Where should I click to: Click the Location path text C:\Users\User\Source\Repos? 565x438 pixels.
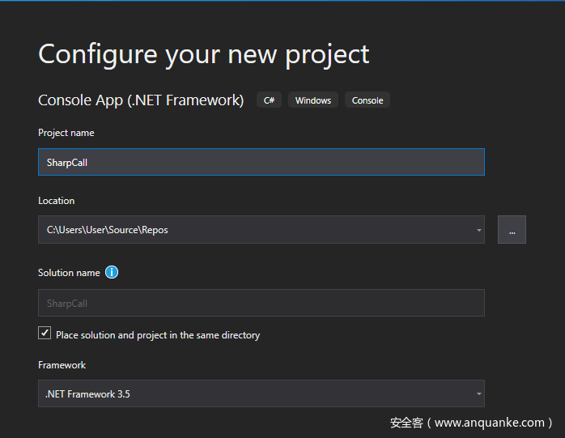pos(108,230)
